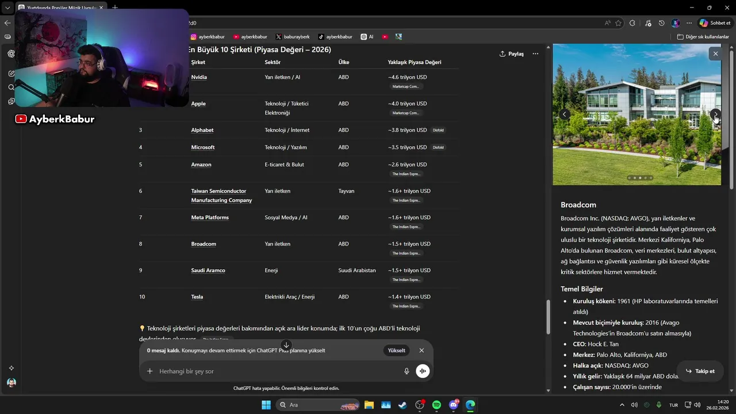This screenshot has width=736, height=414.
Task: Open Instagram ayberkbabur bookmark
Action: coord(208,37)
